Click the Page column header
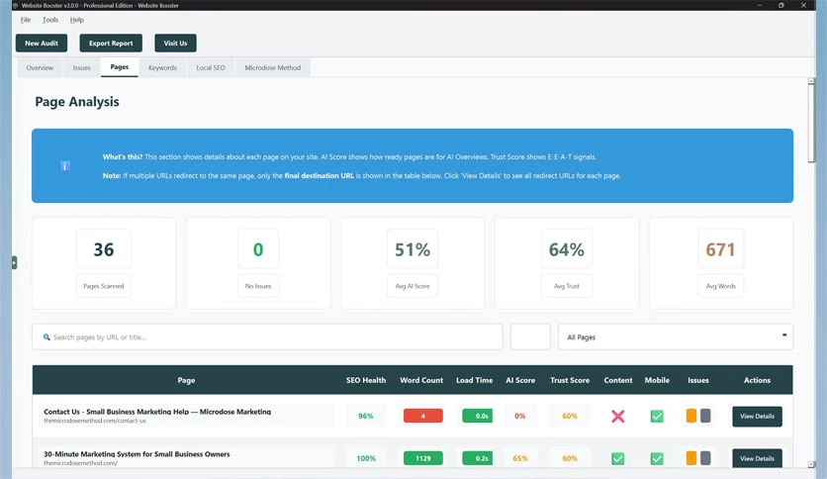The image size is (827, 479). pos(186,380)
